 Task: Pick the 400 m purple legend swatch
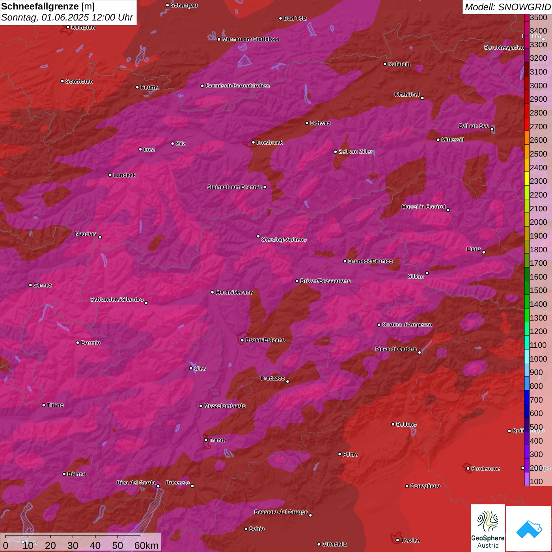coord(527,438)
